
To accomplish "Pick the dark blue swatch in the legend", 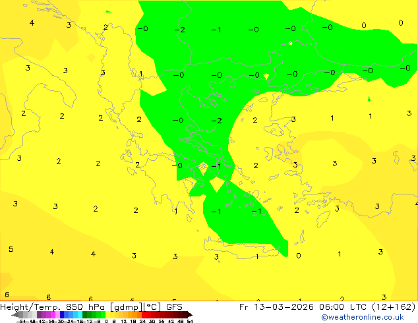I will pyautogui.click(x=62, y=314).
